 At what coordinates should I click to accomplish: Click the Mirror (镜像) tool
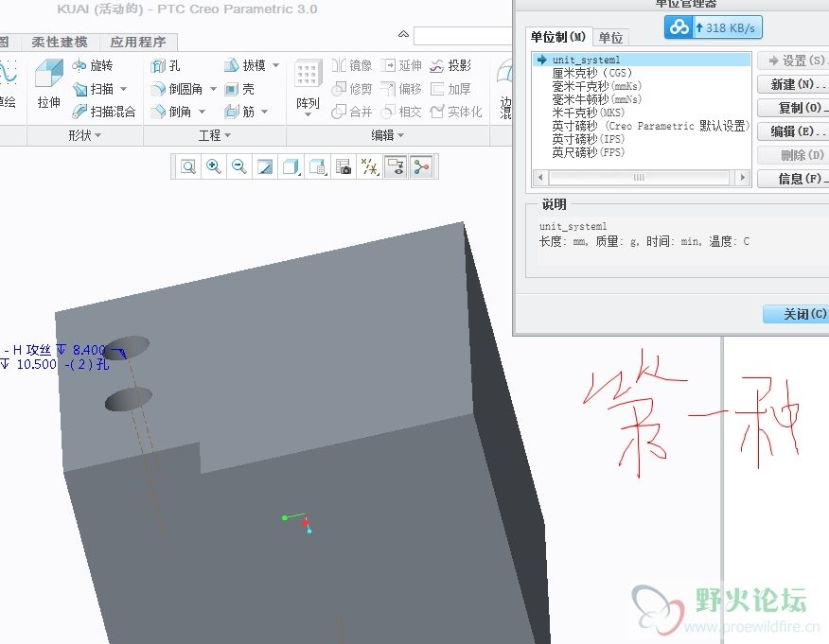coord(352,65)
